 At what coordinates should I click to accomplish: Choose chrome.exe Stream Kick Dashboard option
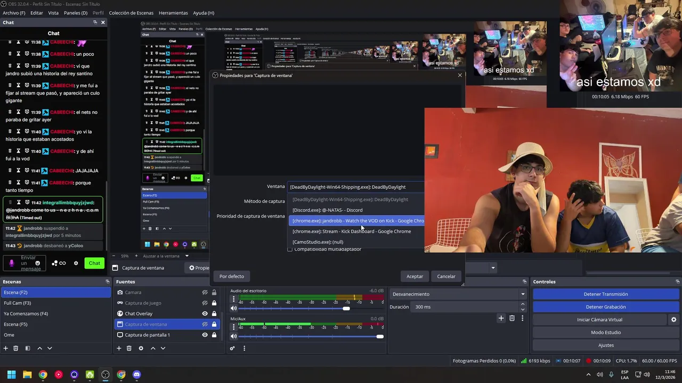[x=356, y=231]
